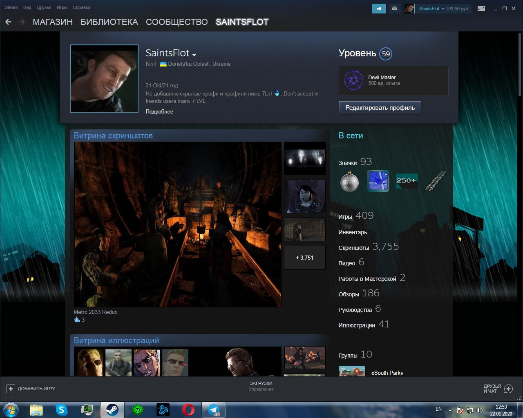The image size is (523, 418).
Task: Open the guitarist illustration thumbnail
Action: pyautogui.click(x=305, y=358)
